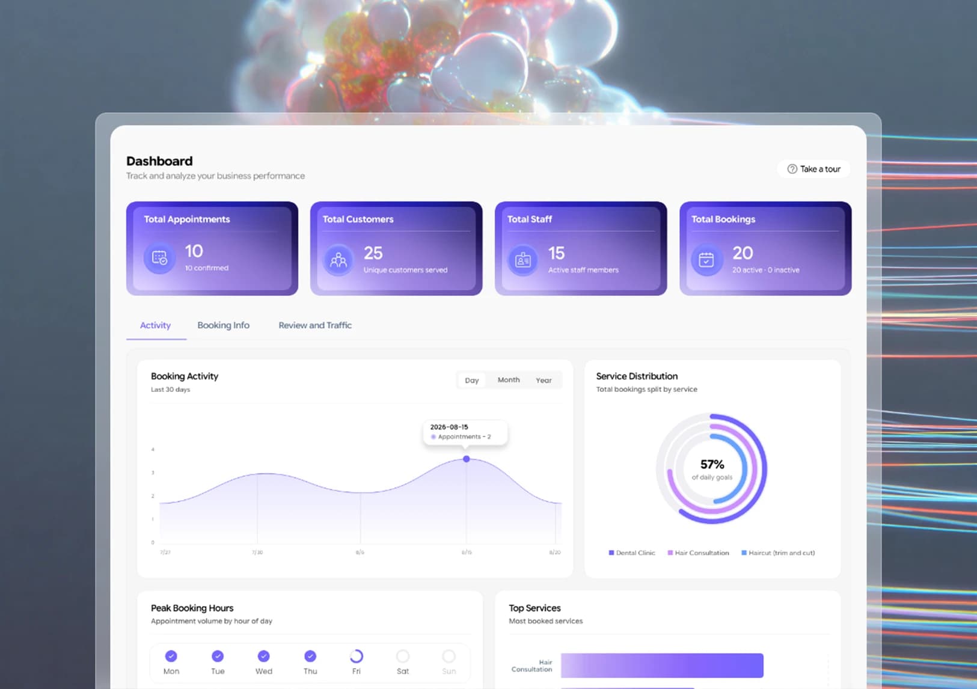Select the Day range in Booking Activity
977x689 pixels.
[x=472, y=381]
